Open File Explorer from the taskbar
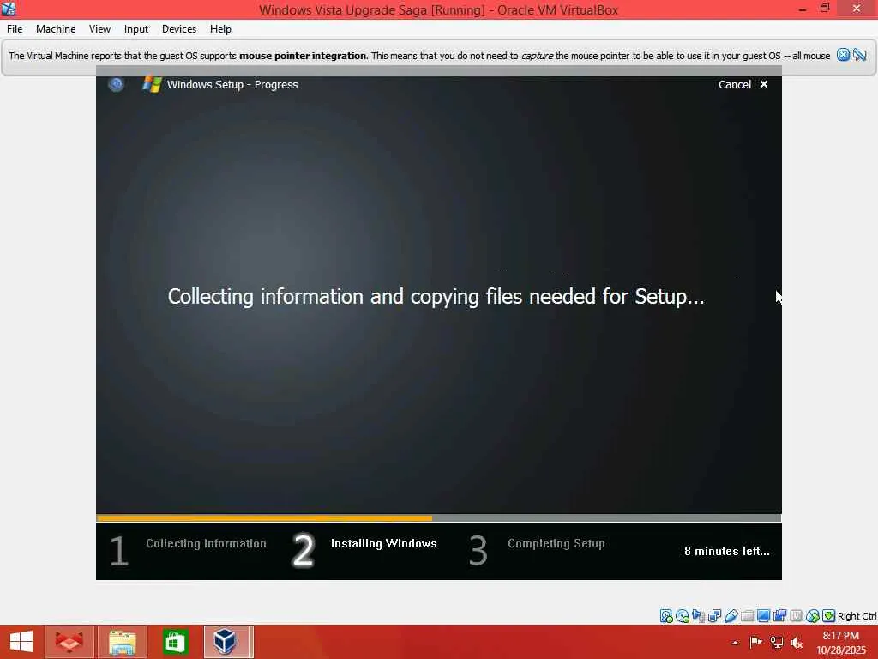The width and height of the screenshot is (878, 659). click(123, 642)
